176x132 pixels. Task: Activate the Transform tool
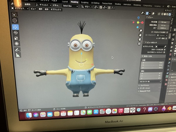click(x=17, y=43)
